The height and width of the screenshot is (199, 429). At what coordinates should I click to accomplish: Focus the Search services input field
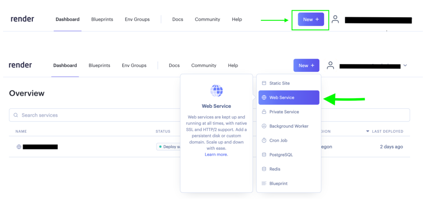(209, 115)
